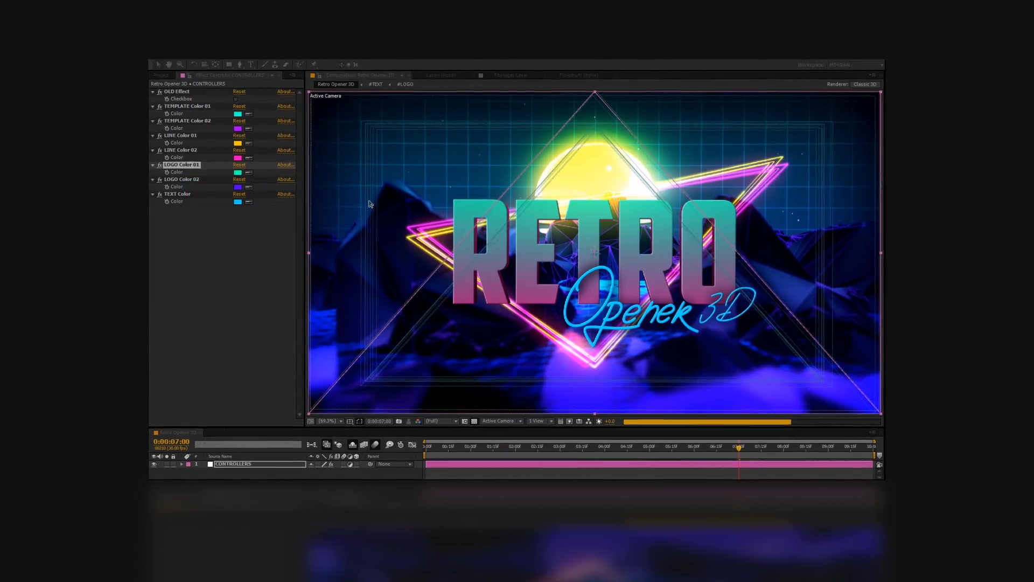Select the Puppet Pin tool
This screenshot has width=1034, height=582.
coord(313,65)
